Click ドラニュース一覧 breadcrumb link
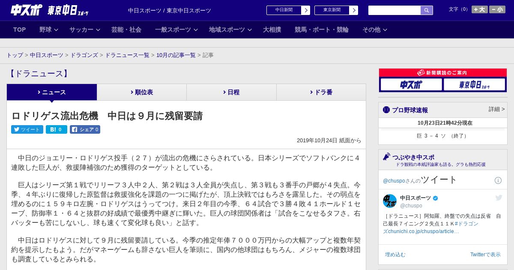This screenshot has width=514, height=270. pos(127,55)
